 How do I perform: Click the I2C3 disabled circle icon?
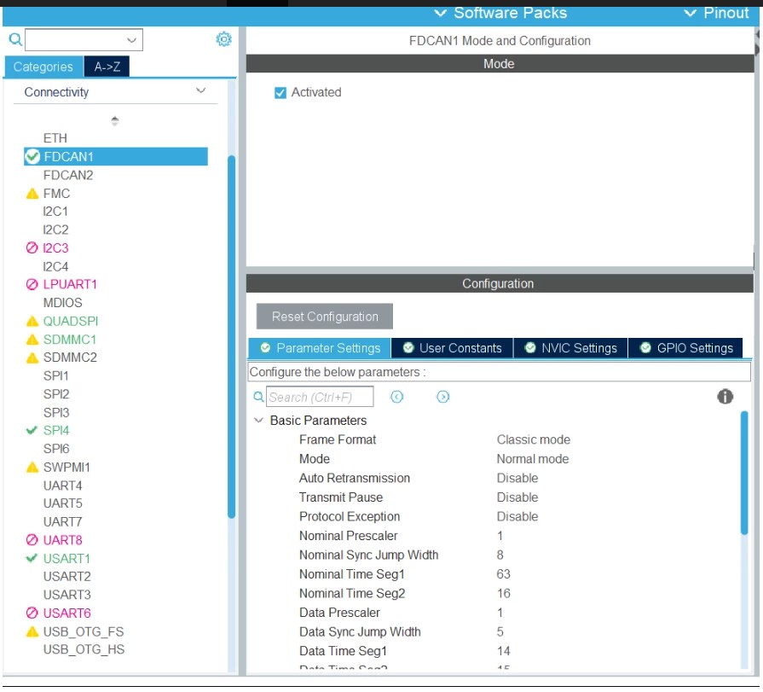pyautogui.click(x=32, y=247)
